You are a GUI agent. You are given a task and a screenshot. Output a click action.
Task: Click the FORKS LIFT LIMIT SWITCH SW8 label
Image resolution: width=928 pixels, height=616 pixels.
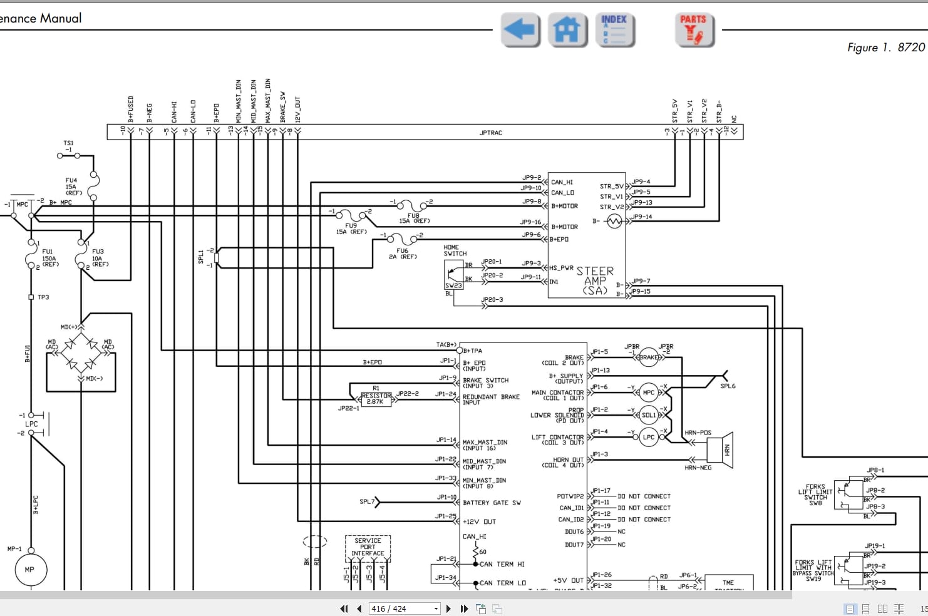(815, 495)
